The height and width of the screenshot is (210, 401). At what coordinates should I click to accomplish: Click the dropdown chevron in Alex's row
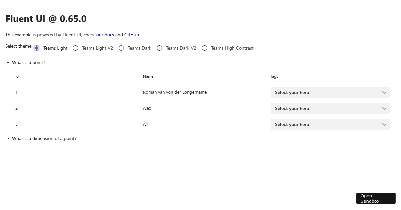click(x=384, y=108)
